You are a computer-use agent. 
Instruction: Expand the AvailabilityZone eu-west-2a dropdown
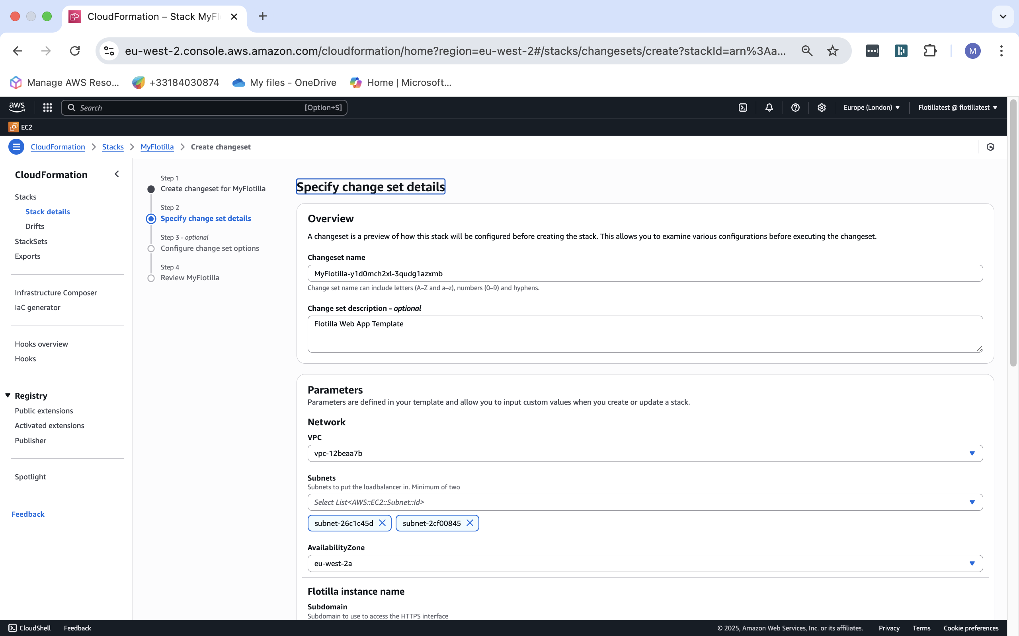pos(645,563)
